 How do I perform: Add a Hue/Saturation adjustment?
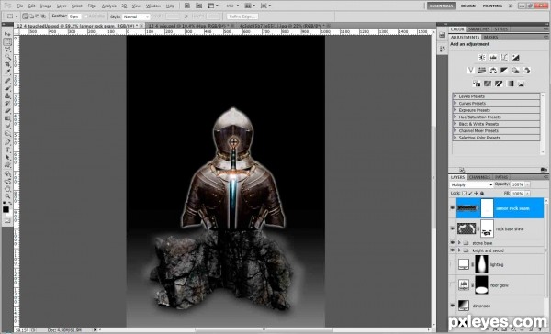coord(482,71)
